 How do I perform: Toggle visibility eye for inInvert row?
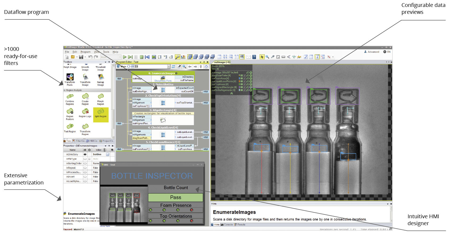pos(85,177)
